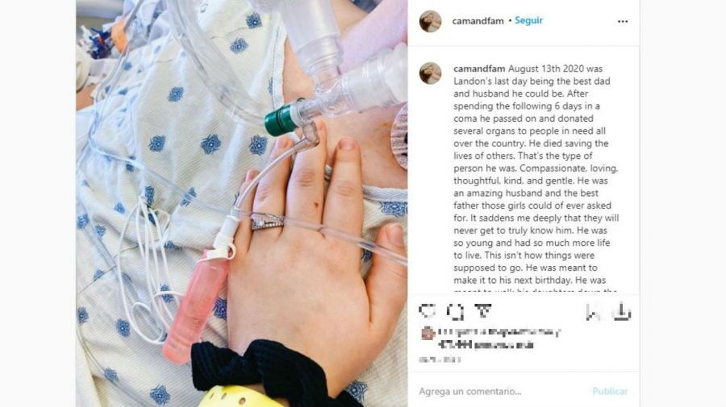The height and width of the screenshot is (407, 726).
Task: Open the three-dot more options menu
Action: pyautogui.click(x=623, y=21)
